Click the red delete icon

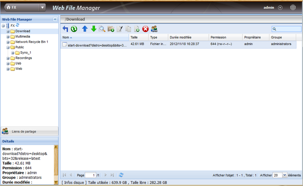tap(145, 29)
